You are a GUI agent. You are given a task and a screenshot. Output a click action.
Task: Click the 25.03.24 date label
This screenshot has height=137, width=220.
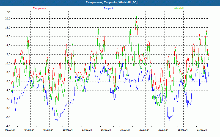tap(163, 130)
